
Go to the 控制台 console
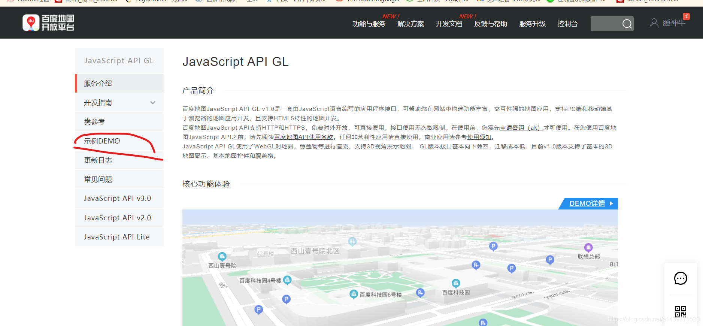(x=567, y=24)
